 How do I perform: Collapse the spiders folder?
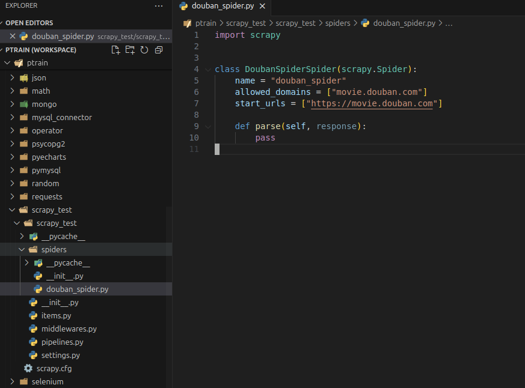54,249
